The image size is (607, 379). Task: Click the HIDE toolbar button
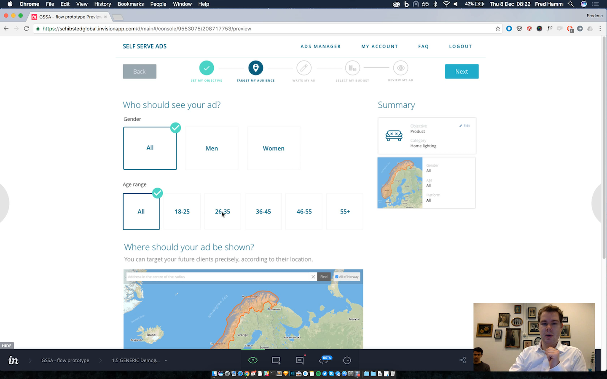tap(7, 346)
